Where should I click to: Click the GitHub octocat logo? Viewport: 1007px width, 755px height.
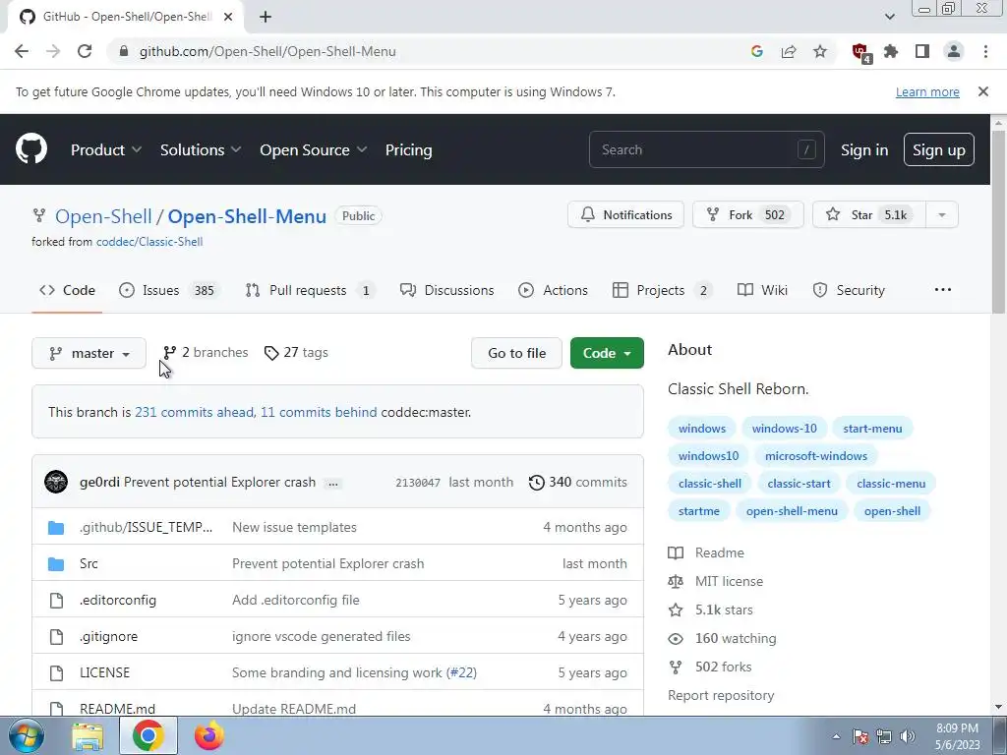(x=31, y=149)
